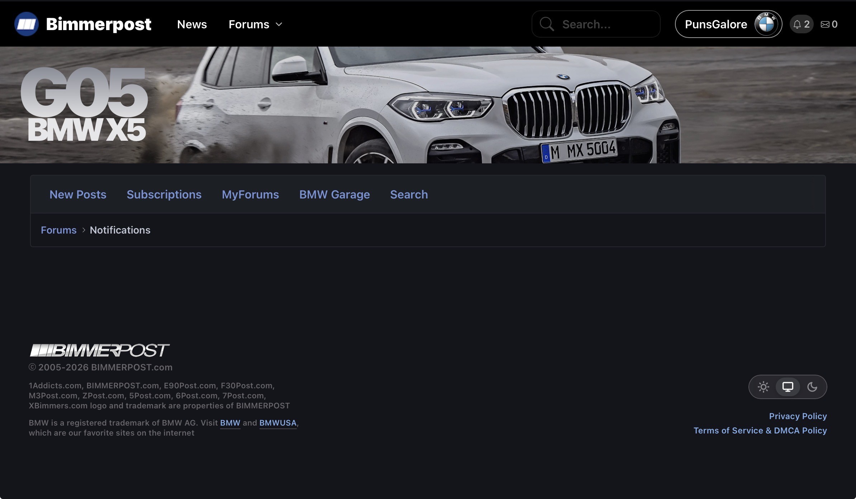Open the Subscriptions tab
Screen dimensions: 856x499
[x=164, y=194]
